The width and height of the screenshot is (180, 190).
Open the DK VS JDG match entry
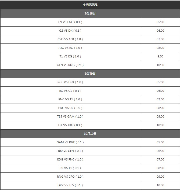[70, 125]
